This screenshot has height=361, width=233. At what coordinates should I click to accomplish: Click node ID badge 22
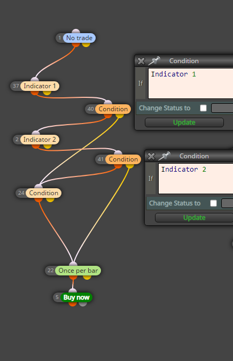(x=51, y=271)
